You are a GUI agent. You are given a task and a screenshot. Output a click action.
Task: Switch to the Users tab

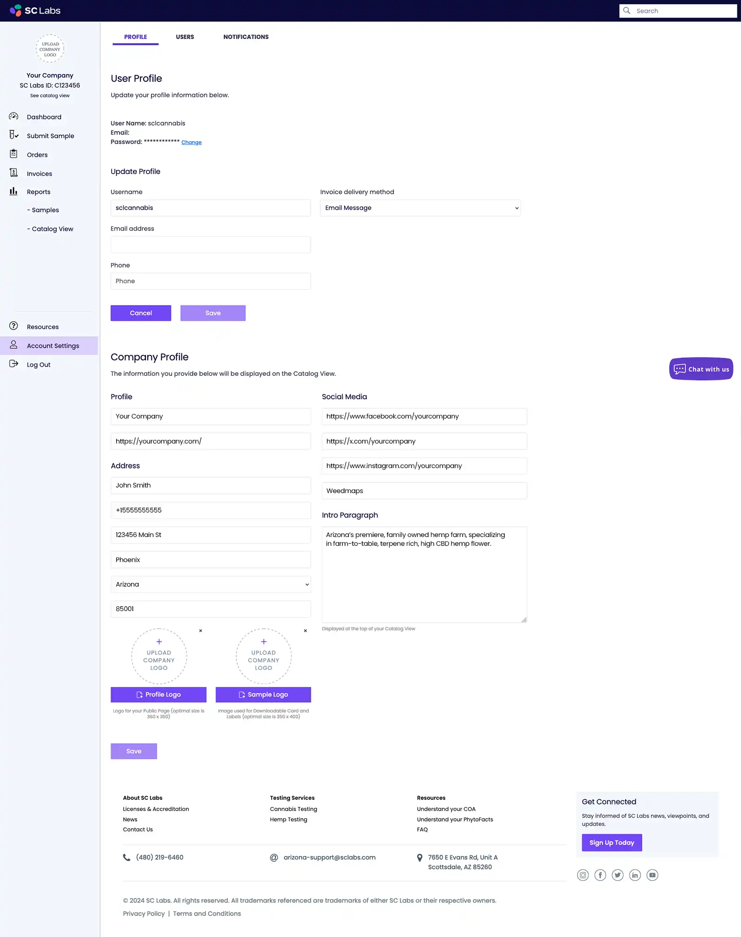185,37
